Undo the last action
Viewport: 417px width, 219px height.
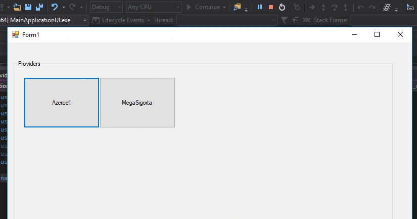coord(55,7)
